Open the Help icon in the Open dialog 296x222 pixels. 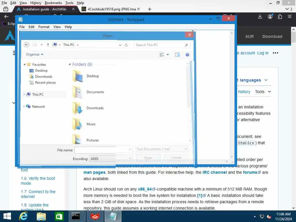187,55
